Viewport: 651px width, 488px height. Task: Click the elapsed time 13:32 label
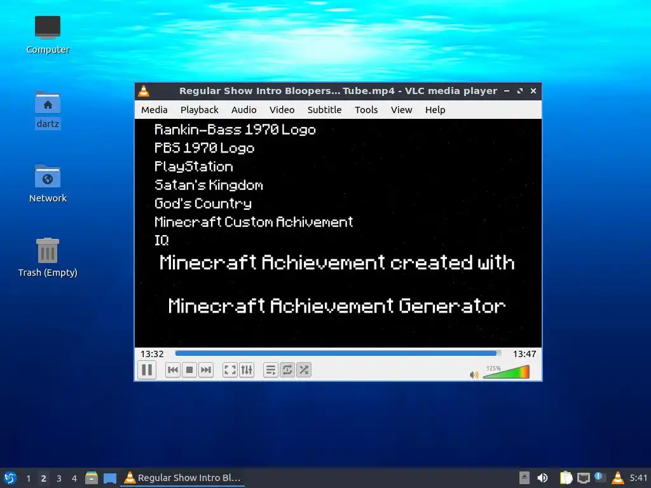click(152, 354)
